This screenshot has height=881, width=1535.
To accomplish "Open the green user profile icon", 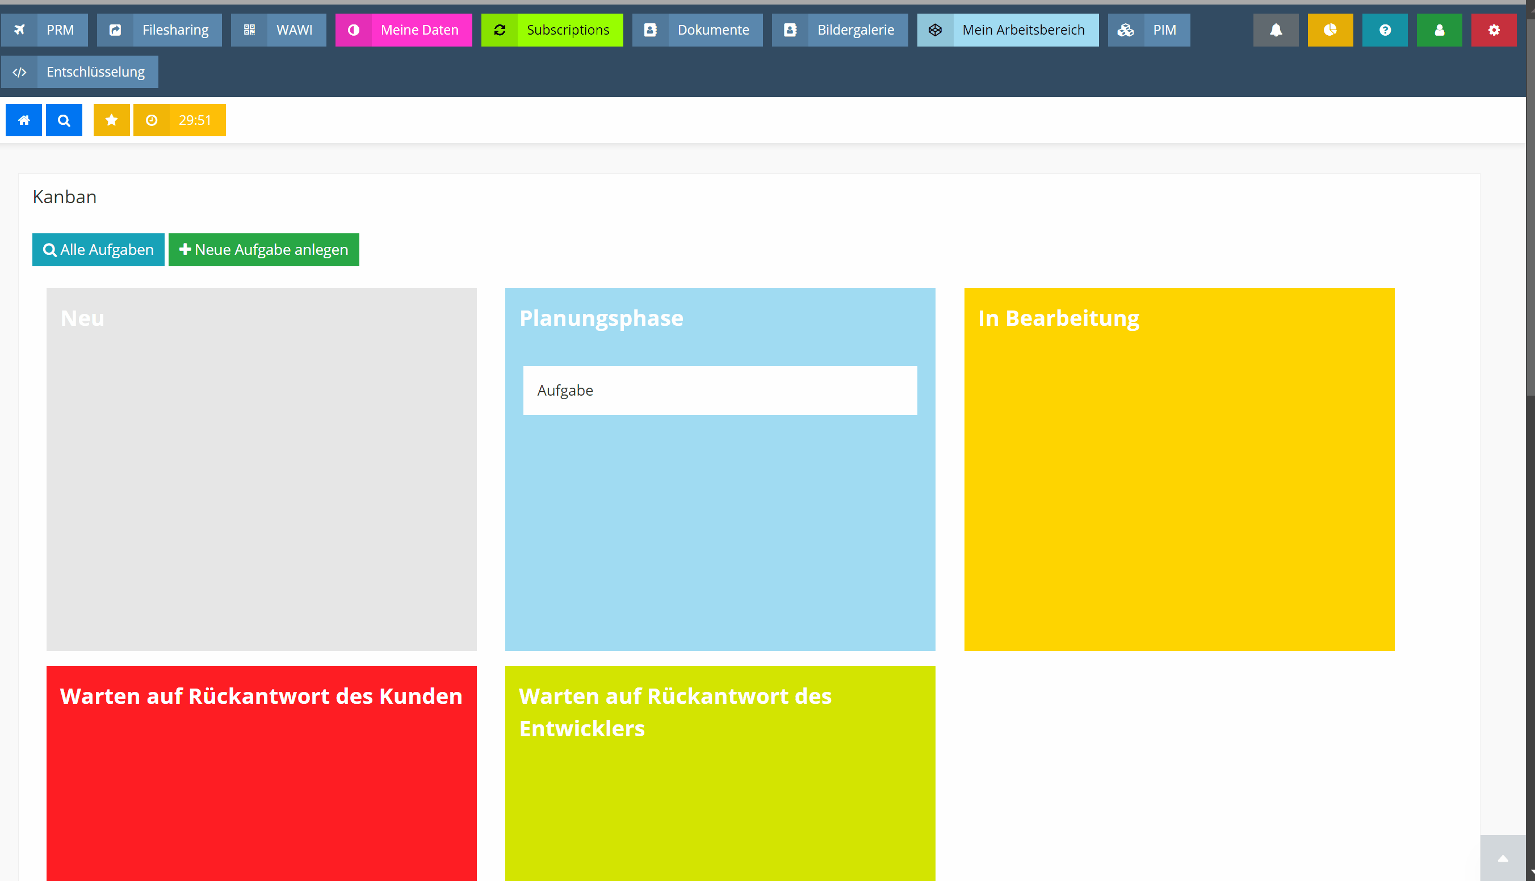I will click(1439, 30).
